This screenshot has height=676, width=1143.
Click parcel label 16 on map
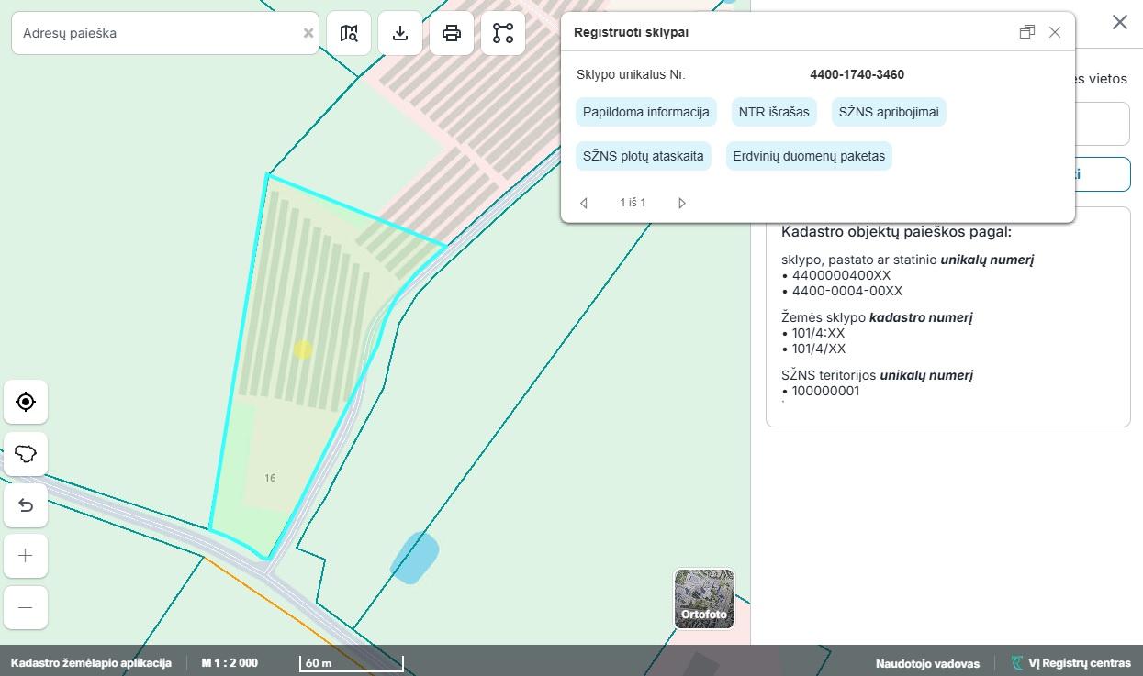pyautogui.click(x=270, y=478)
